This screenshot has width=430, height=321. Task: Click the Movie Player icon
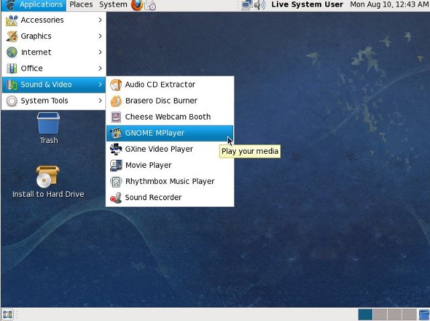[116, 165]
